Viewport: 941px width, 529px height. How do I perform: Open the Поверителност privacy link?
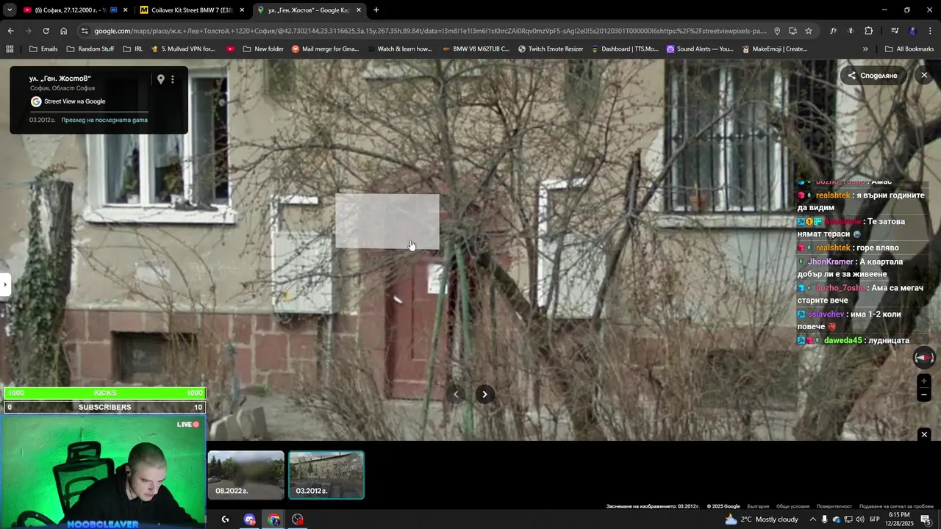coord(834,506)
